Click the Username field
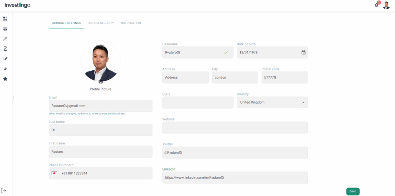395x196 pixels. (x=198, y=52)
